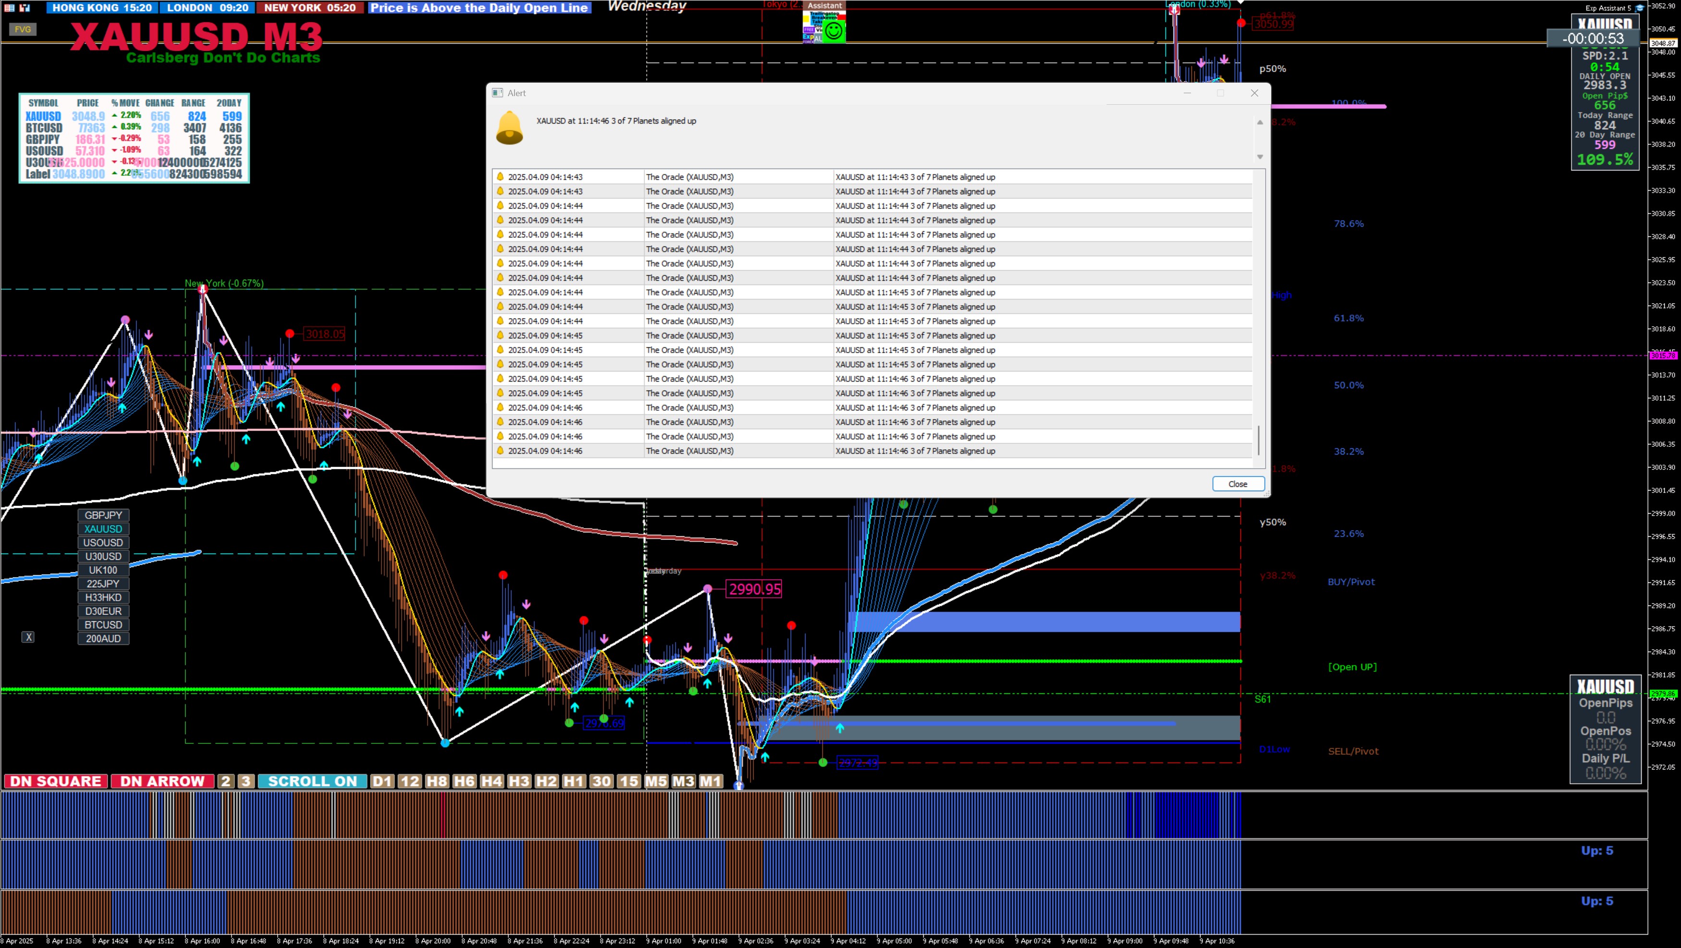The image size is (1681, 948).
Task: Toggle the SCROLL ON button
Action: [x=312, y=781]
